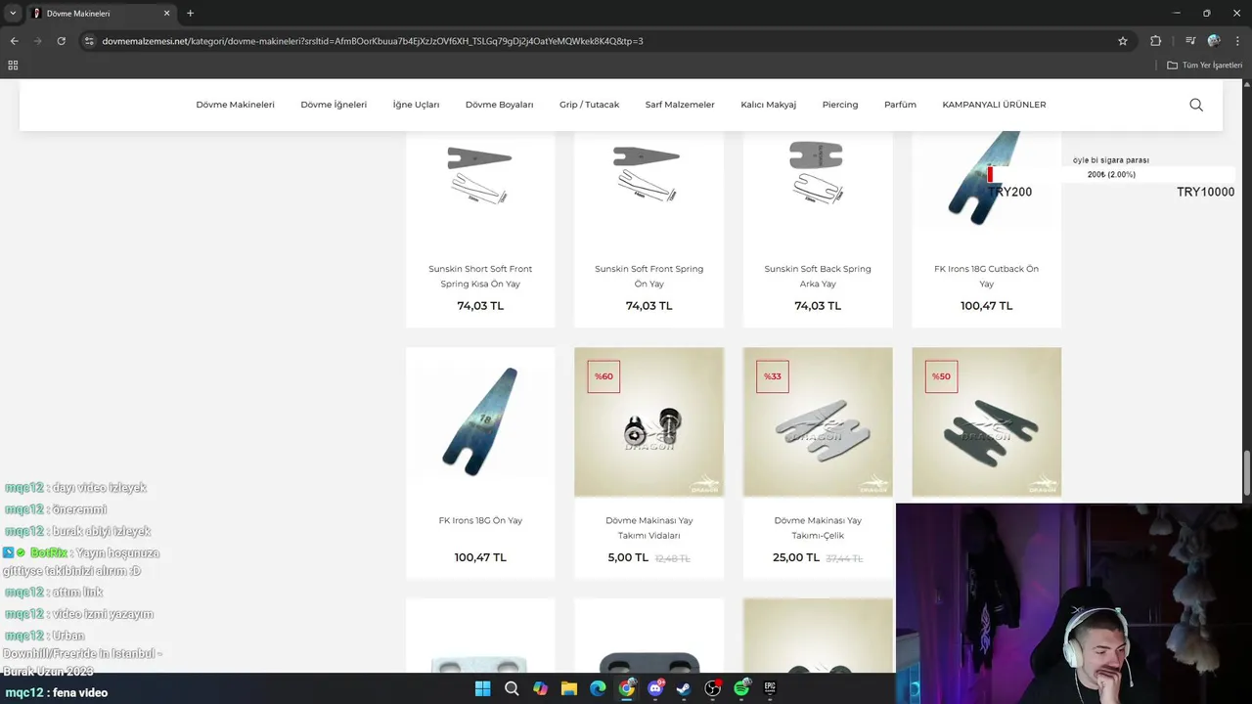Reload the page with the refresh icon
The height and width of the screenshot is (704, 1252).
coord(61,41)
